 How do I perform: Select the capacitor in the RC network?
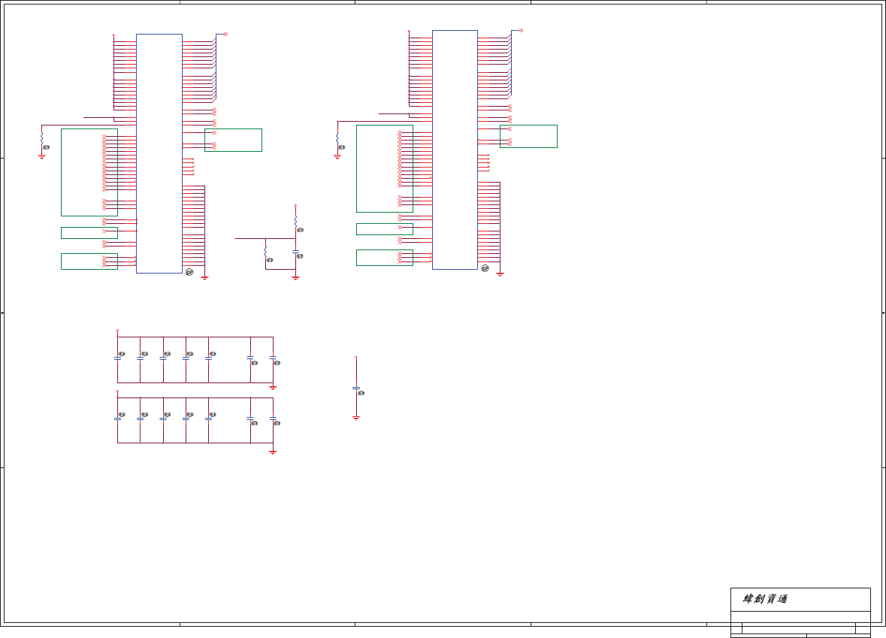coord(295,252)
